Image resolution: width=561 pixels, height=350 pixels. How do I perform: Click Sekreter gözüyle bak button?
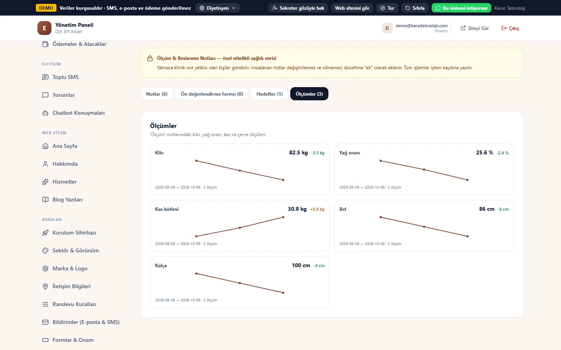point(298,8)
